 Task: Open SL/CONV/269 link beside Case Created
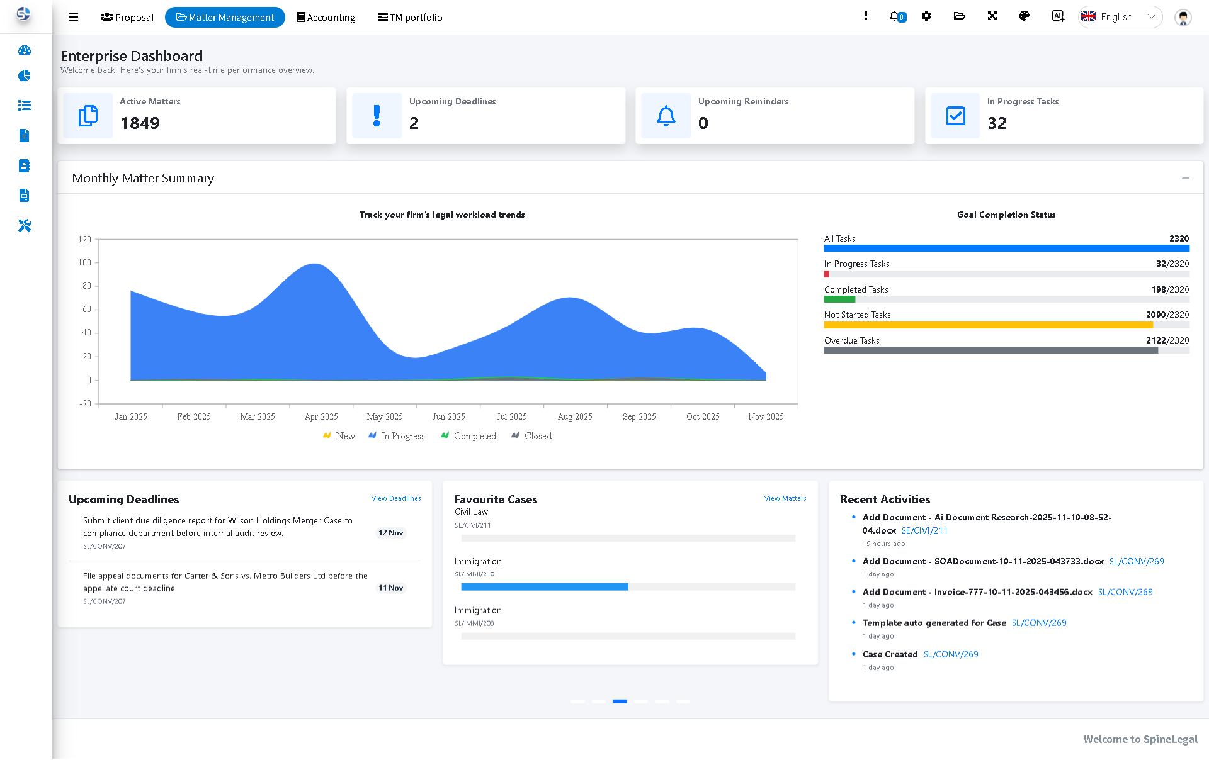[951, 654]
